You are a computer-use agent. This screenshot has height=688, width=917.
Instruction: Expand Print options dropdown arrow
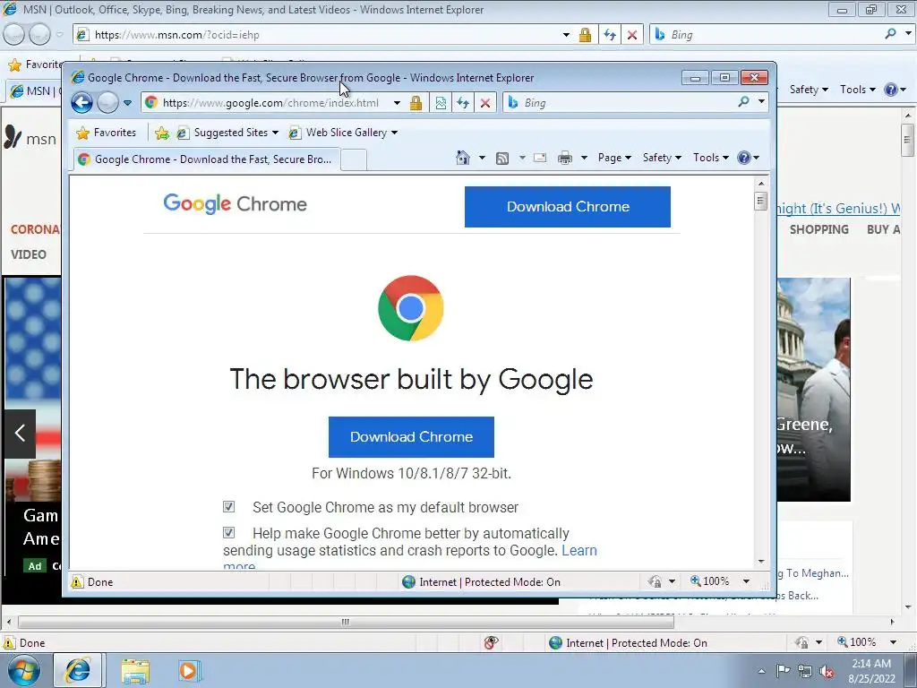[x=584, y=158]
